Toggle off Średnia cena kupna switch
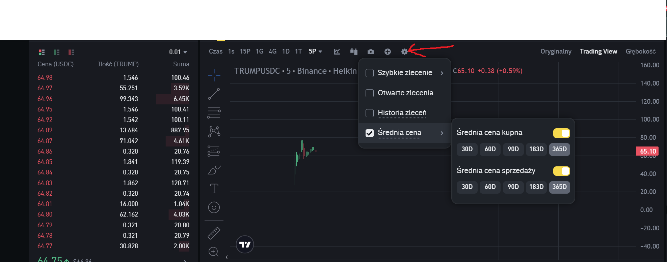667x262 pixels. (561, 133)
